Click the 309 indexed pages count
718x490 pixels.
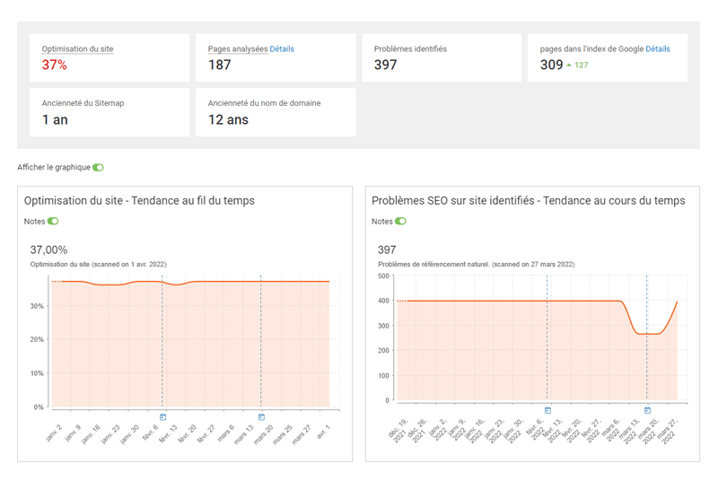coord(551,66)
